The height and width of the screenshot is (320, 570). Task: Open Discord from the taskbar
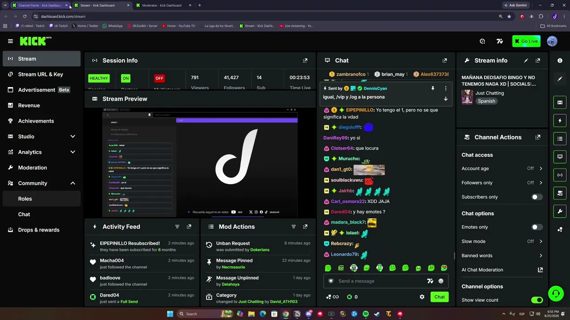309,314
